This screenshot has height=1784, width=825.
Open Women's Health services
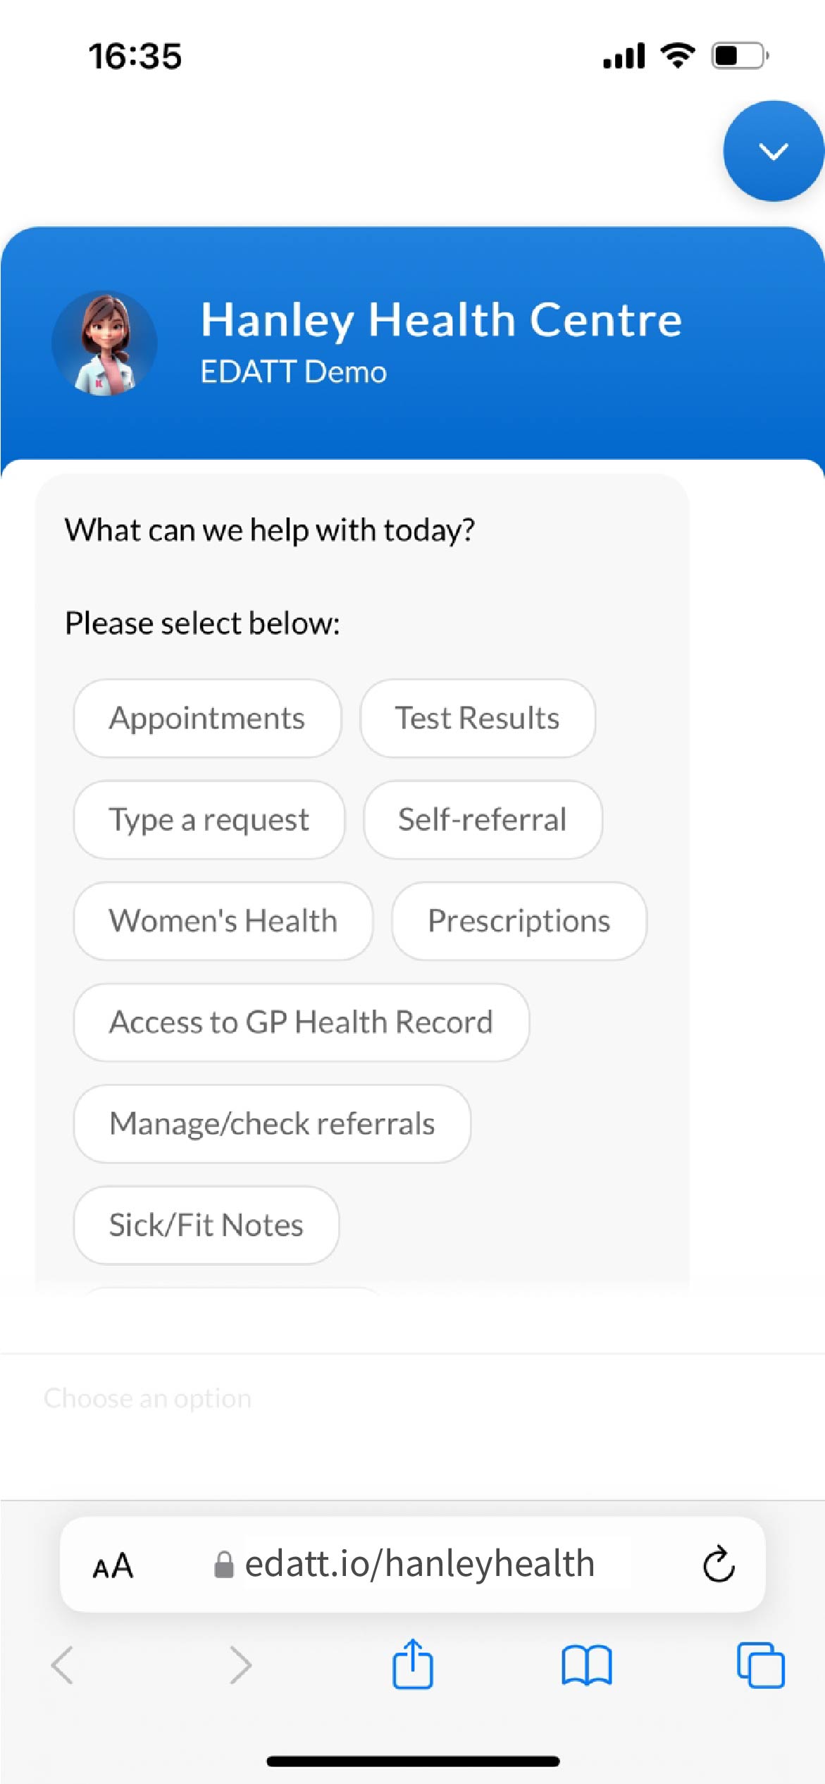point(223,921)
